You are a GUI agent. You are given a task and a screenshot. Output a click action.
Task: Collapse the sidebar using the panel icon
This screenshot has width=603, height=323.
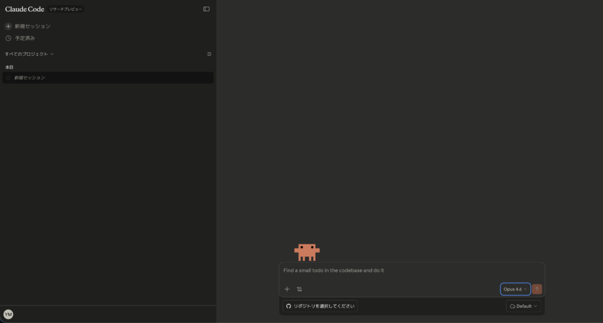click(x=206, y=9)
